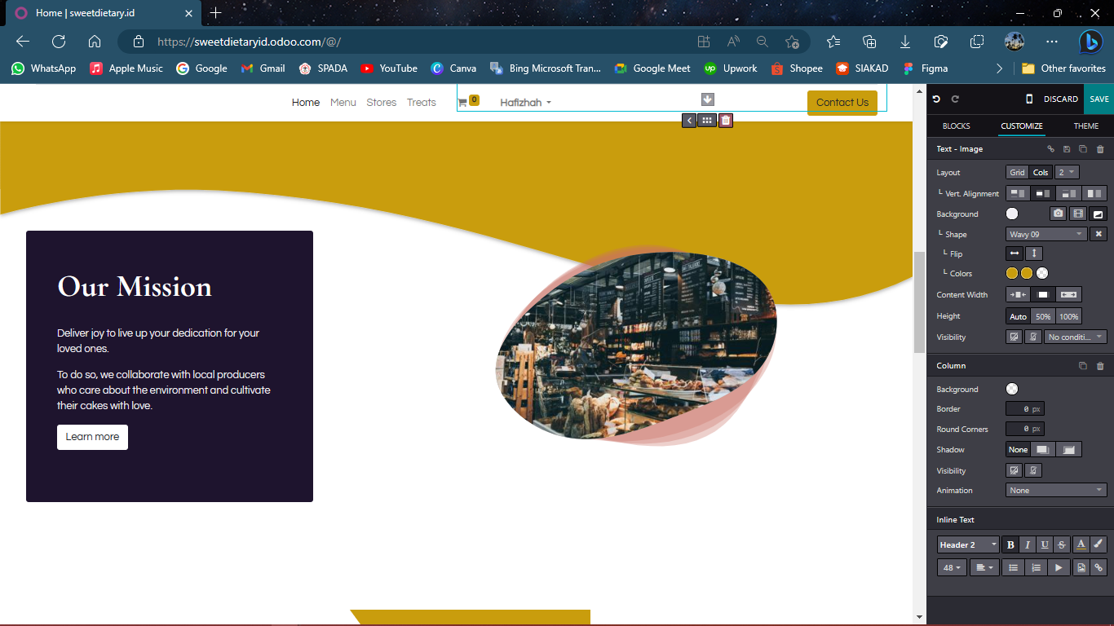Open the grid drag handle above the block
Screen dimensions: 1114x626
707,121
